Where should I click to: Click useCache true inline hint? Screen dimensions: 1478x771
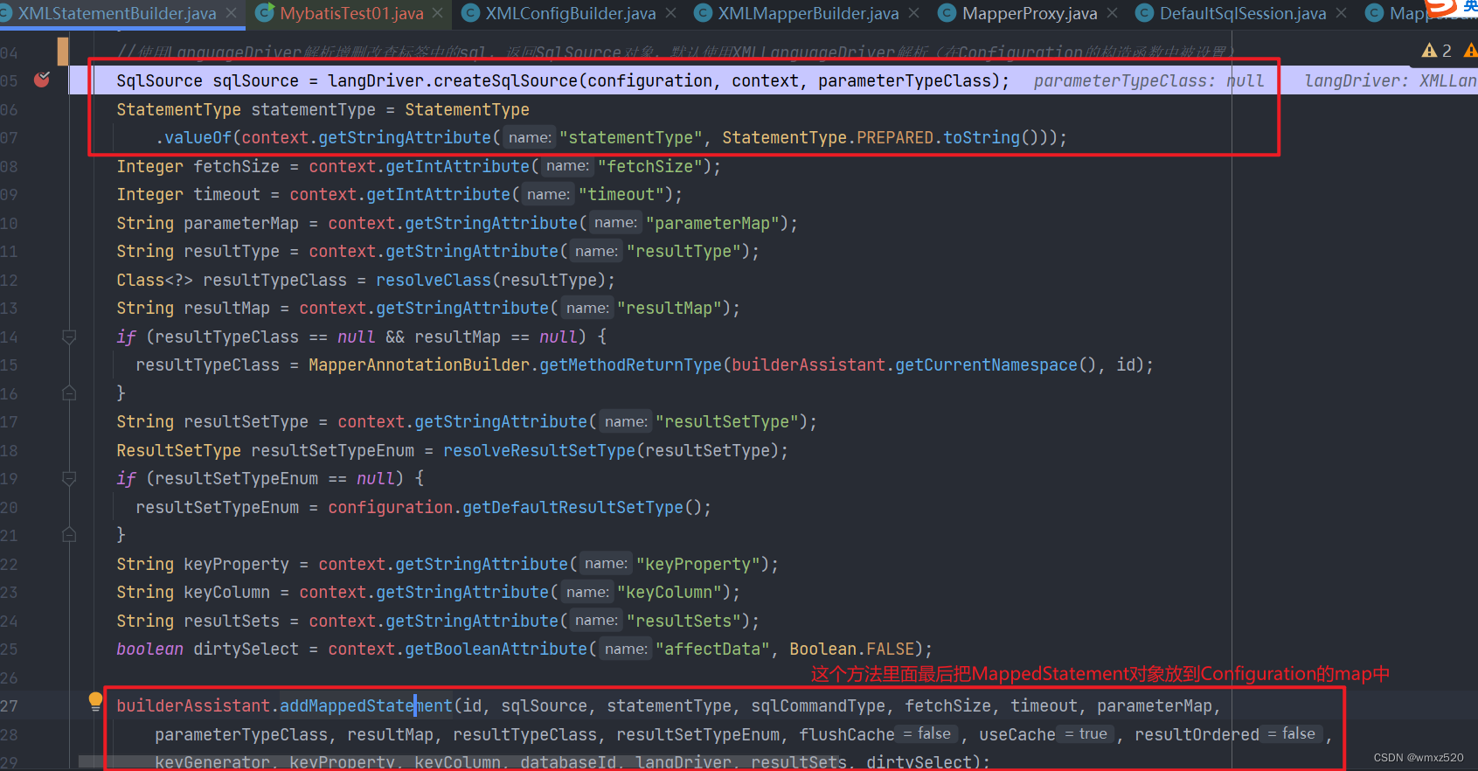[1086, 734]
